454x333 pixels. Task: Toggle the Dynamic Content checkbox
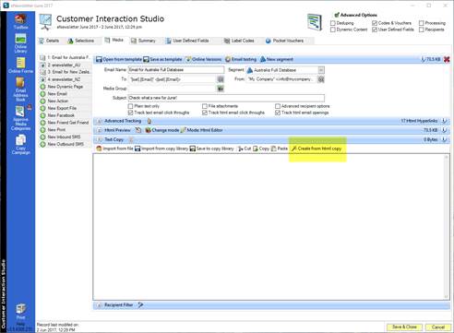332,30
